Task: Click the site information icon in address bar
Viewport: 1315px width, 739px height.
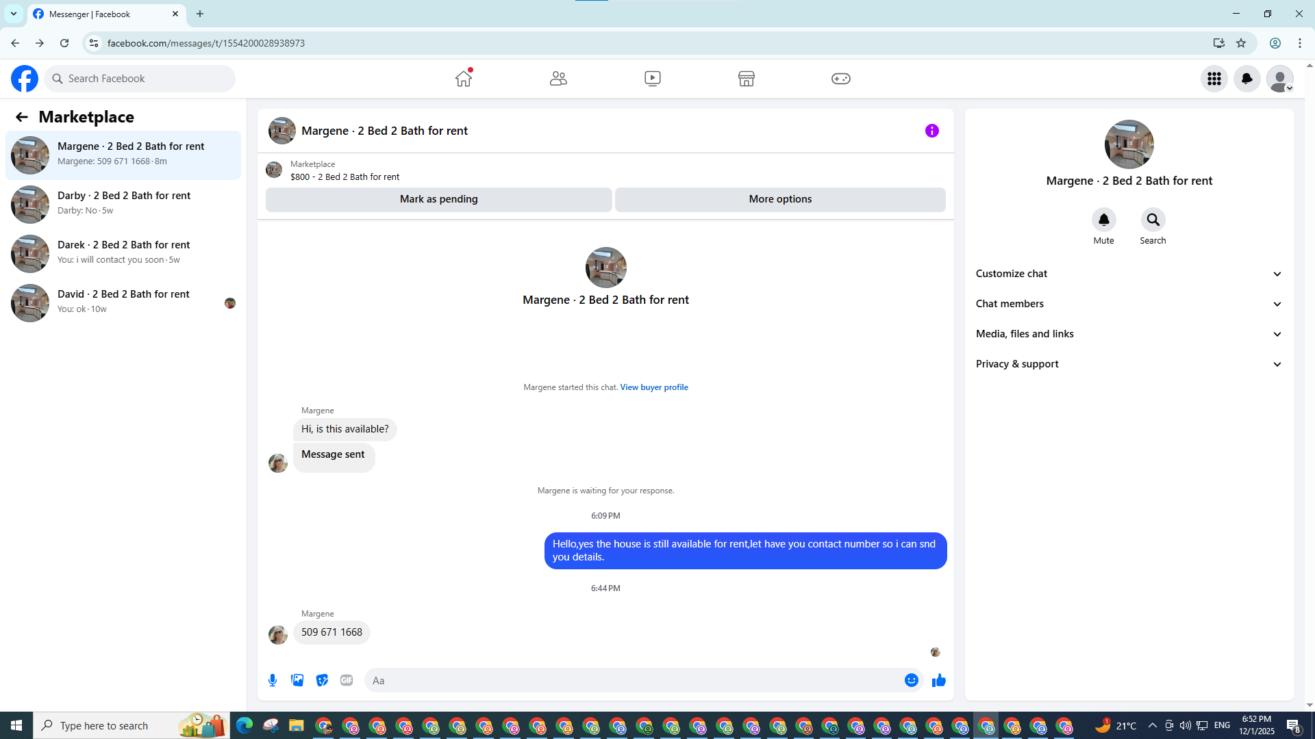Action: [94, 43]
